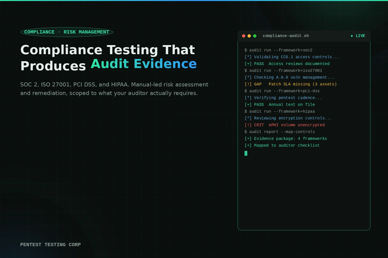
Task: Click the '--framework=soc2' command line
Action: (278, 50)
